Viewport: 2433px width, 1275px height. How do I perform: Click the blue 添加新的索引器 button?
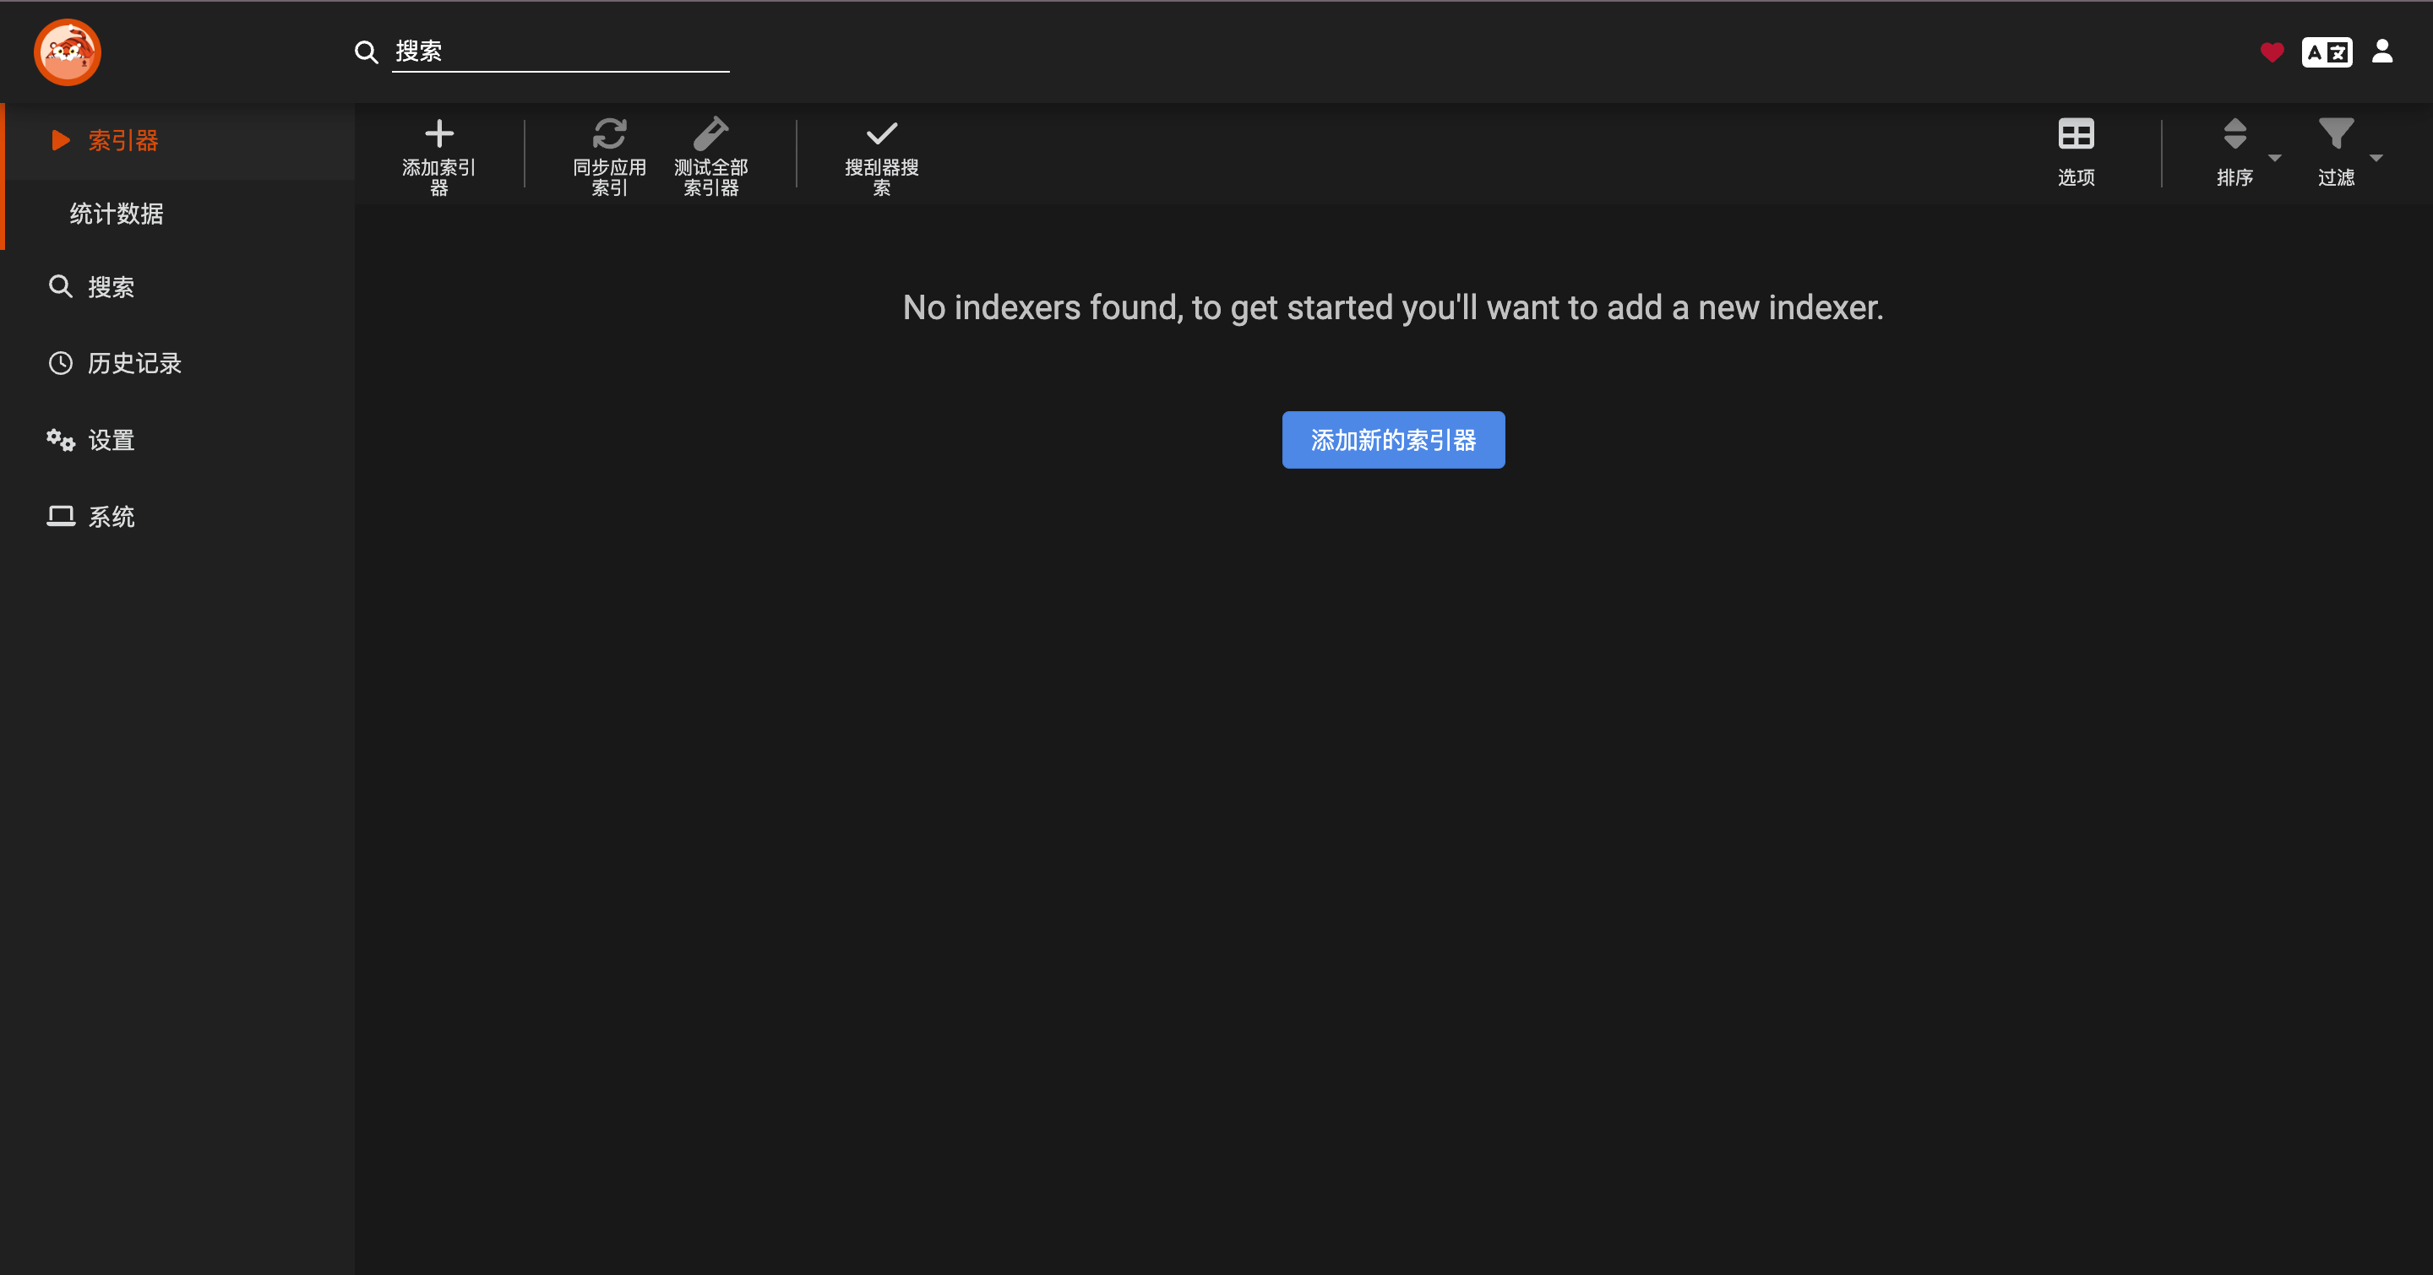[x=1392, y=440]
